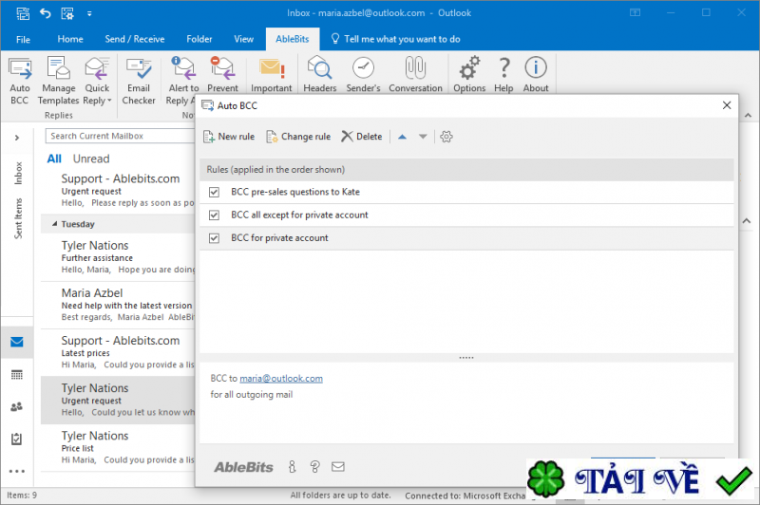760x505 pixels.
Task: Close the Auto BCC dialog
Action: click(x=727, y=105)
